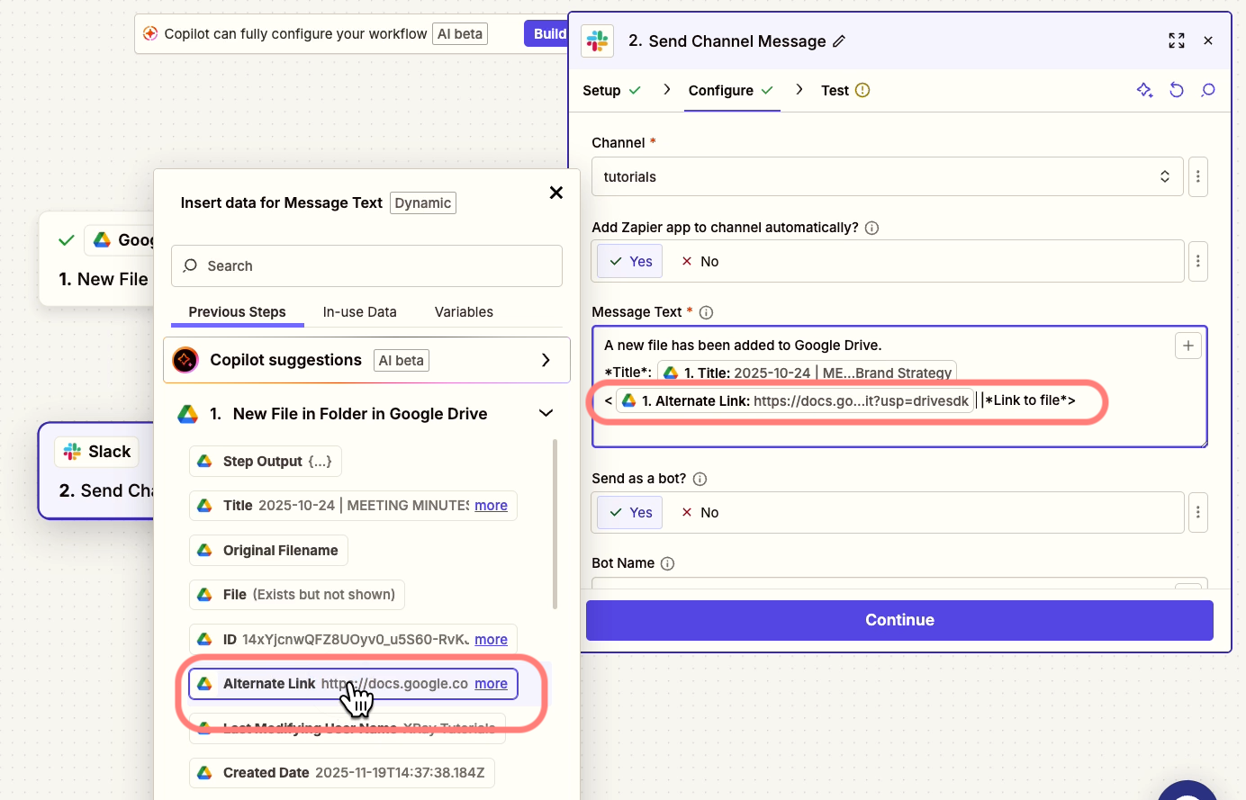Switch to the Configure tab
The image size is (1246, 800).
[x=731, y=90]
